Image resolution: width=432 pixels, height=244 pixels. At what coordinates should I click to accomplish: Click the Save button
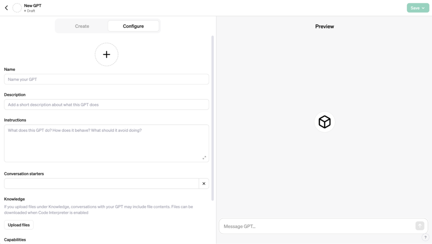(415, 8)
